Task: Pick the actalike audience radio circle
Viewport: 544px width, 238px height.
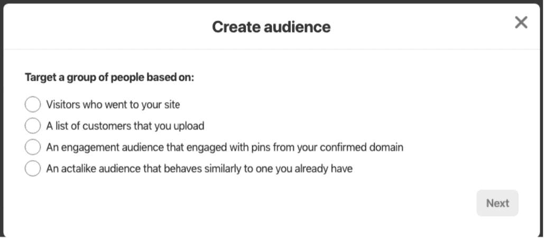Action: 33,169
